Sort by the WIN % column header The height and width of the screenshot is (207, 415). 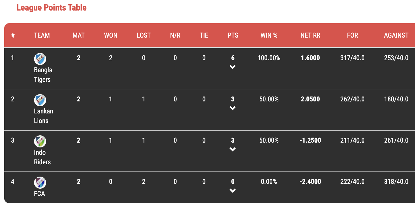[269, 36]
